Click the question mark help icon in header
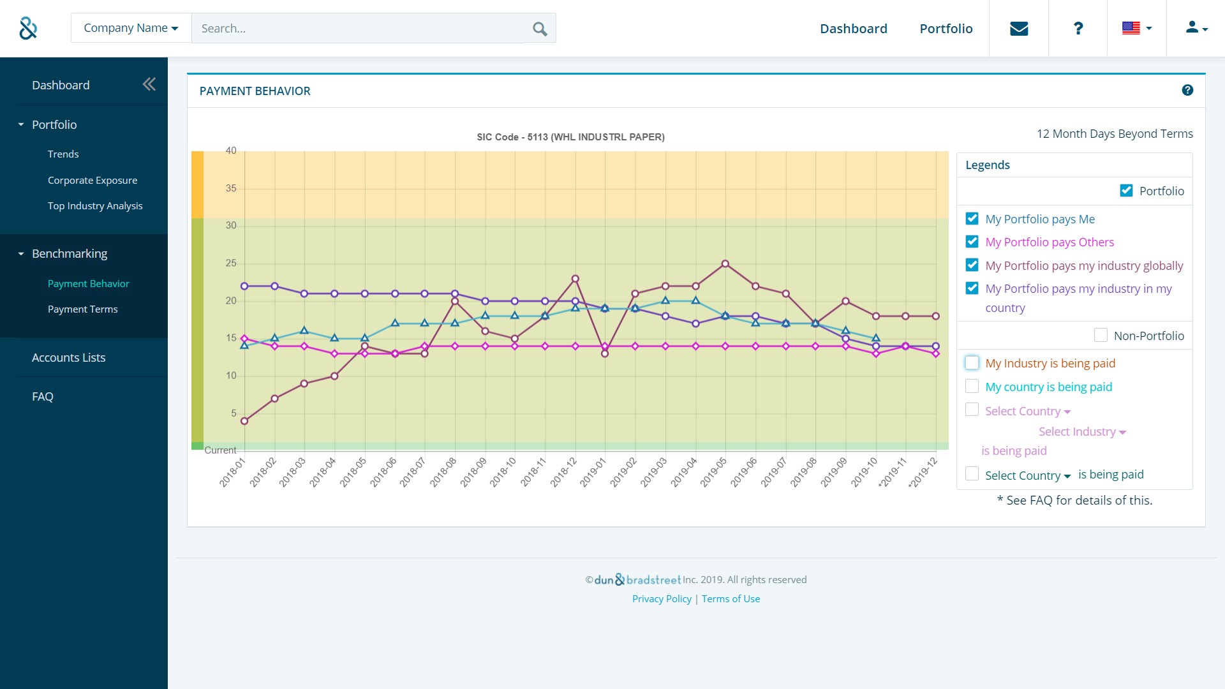This screenshot has width=1225, height=689. pos(1078,29)
